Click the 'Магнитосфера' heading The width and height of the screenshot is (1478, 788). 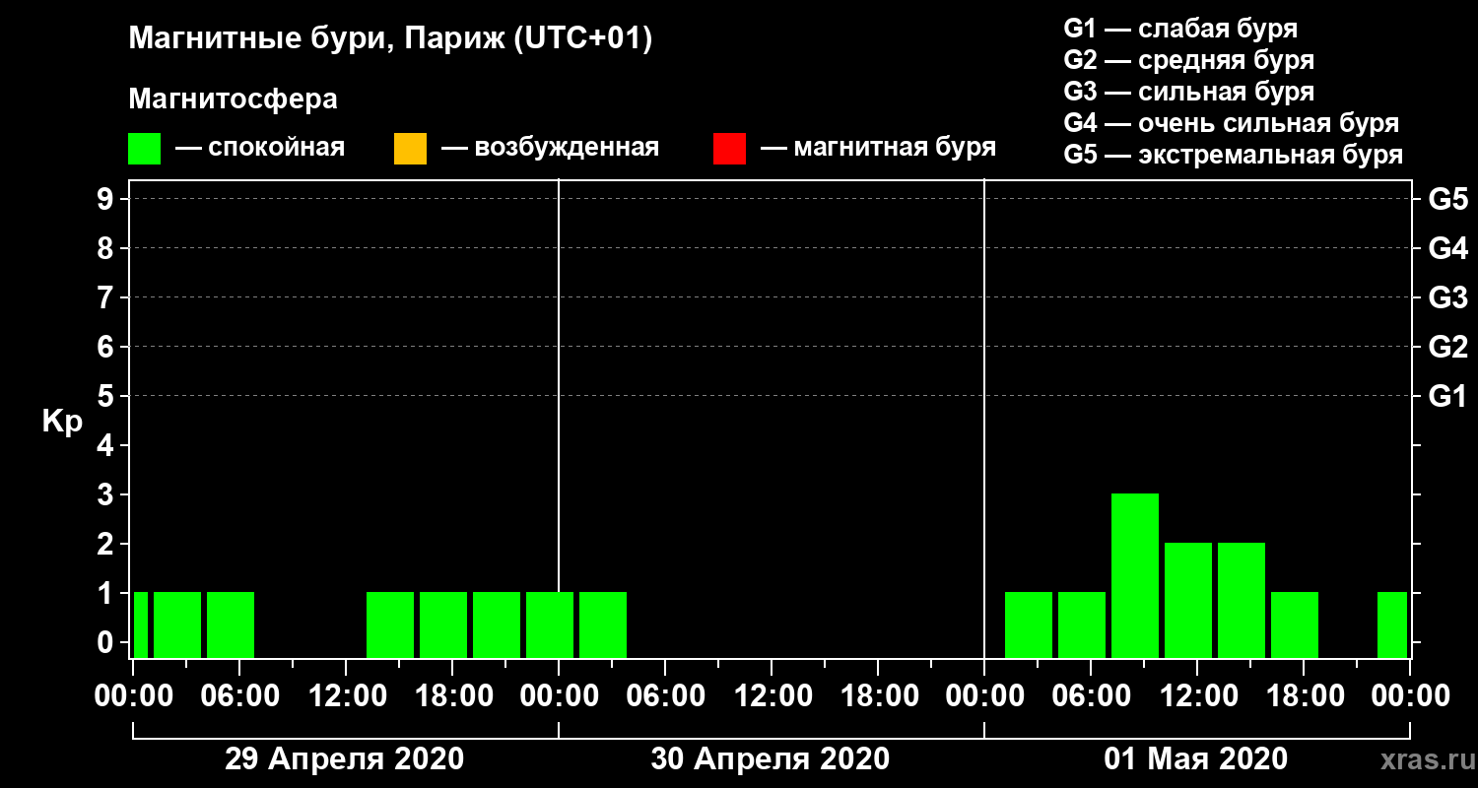(x=233, y=99)
